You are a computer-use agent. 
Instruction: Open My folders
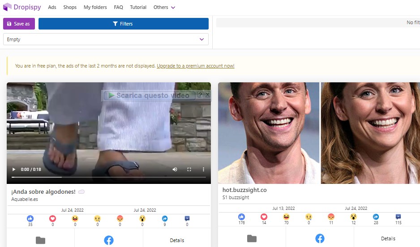click(95, 7)
